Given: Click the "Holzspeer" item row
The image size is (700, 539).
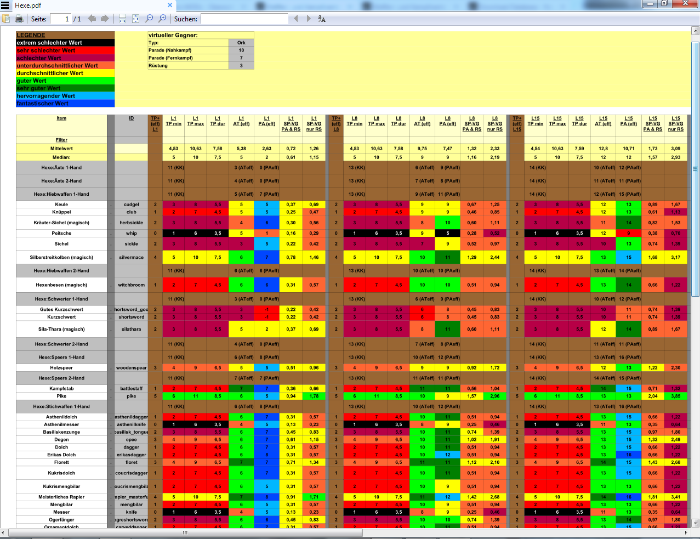Looking at the screenshot, I should pyautogui.click(x=61, y=368).
